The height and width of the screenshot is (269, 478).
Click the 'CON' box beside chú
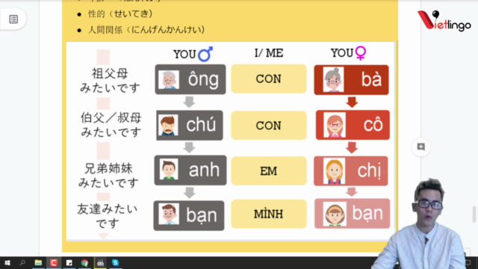coord(269,126)
